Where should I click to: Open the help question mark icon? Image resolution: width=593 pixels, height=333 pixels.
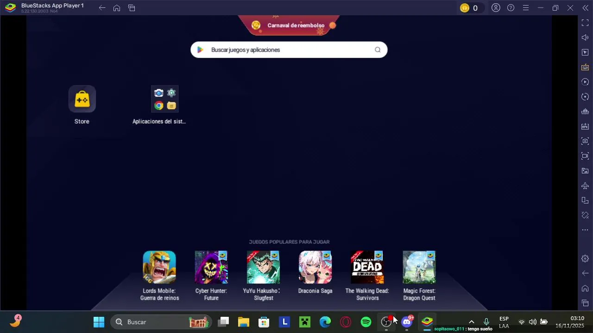[511, 8]
